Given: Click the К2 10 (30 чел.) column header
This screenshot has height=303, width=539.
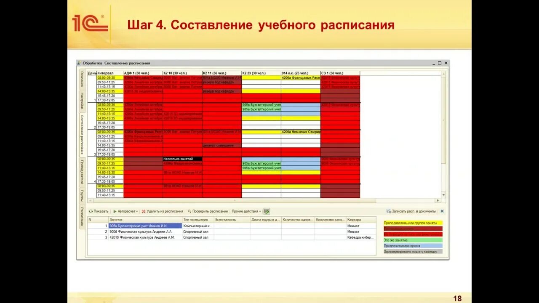Looking at the screenshot, I should pos(182,73).
